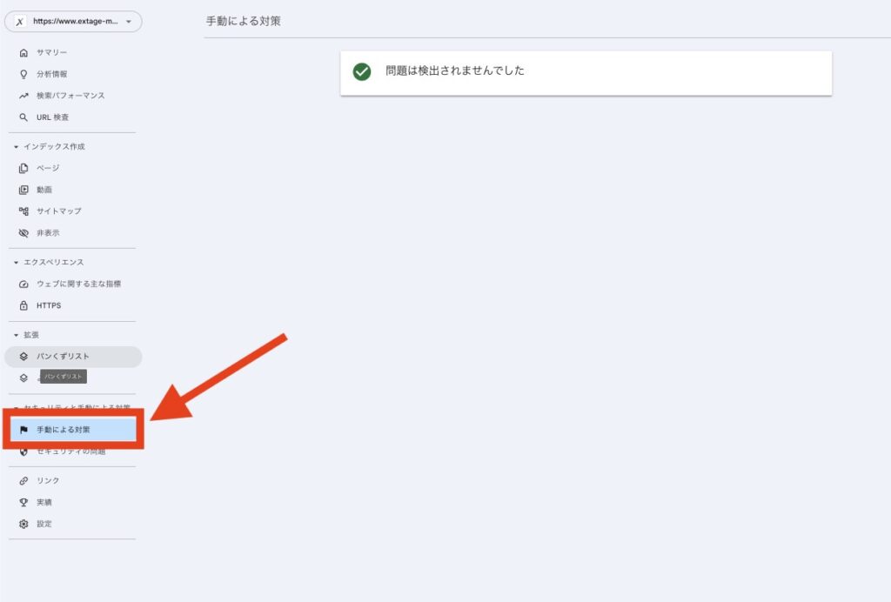Click the HTTPS lock icon

point(23,305)
